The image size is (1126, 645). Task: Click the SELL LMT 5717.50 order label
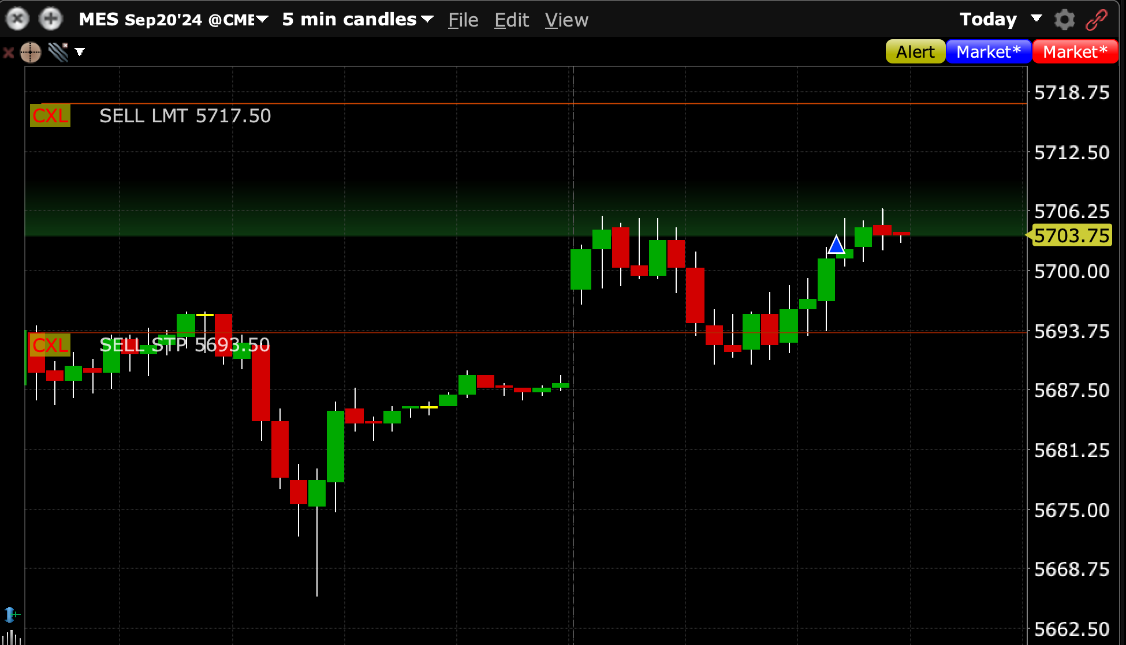(185, 116)
